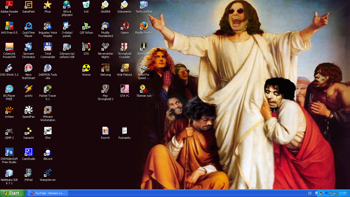The image size is (350, 197).
Task: Click the NetBeans IDE 6.7.1 icon
Action: click(9, 173)
